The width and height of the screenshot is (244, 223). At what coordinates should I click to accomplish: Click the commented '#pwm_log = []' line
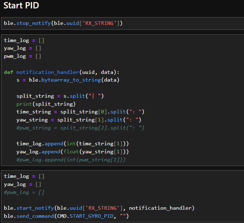(24, 193)
